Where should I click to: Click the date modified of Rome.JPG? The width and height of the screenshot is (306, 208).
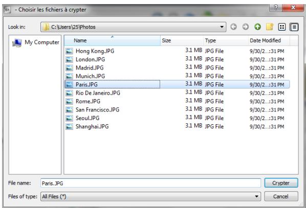[267, 102]
